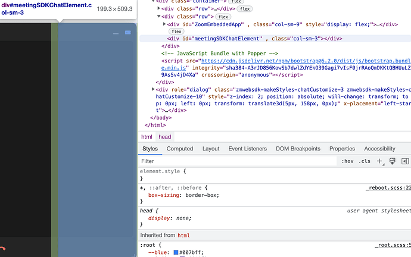Image resolution: width=411 pixels, height=257 pixels.
Task: Click the rendering emulation paintbrush icon
Action: pos(392,161)
